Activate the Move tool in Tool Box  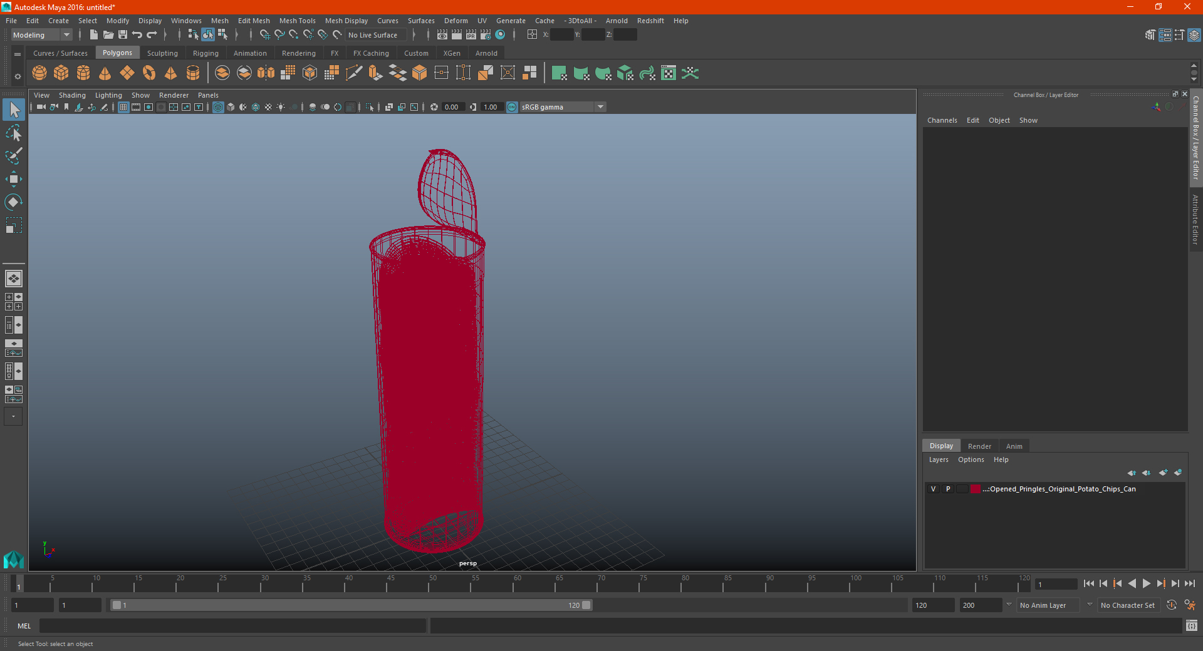[14, 179]
